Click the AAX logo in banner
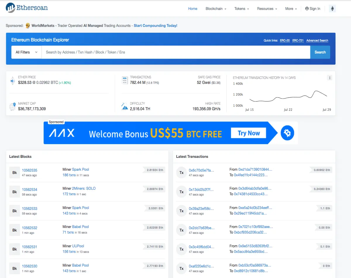Screen dimensions: 351x278 61,133
